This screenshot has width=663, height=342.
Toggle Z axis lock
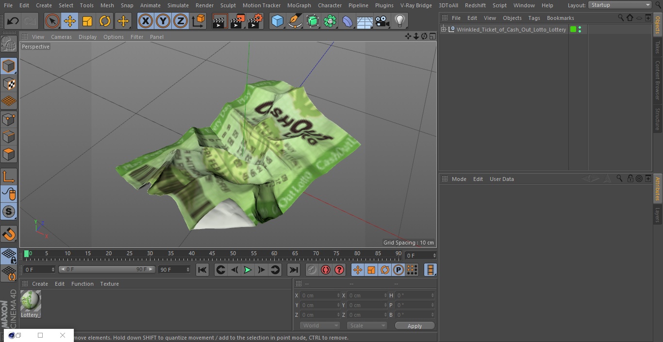click(180, 21)
